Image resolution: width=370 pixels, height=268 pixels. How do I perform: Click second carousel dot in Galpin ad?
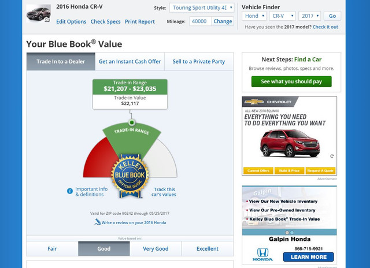[292, 232]
